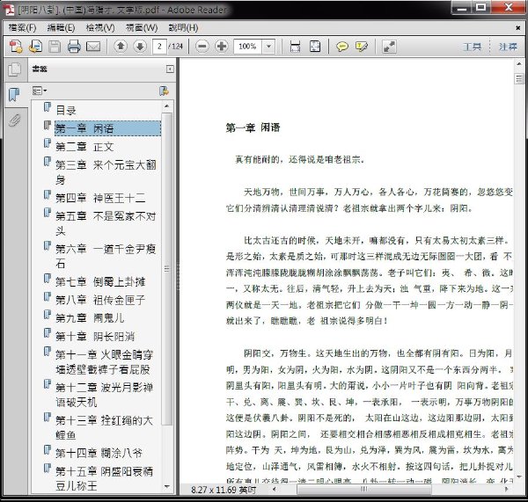Click the New bookmark icon
The image size is (528, 502).
[164, 91]
